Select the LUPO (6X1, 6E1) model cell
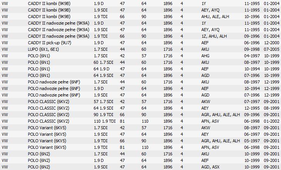 click(x=43, y=49)
